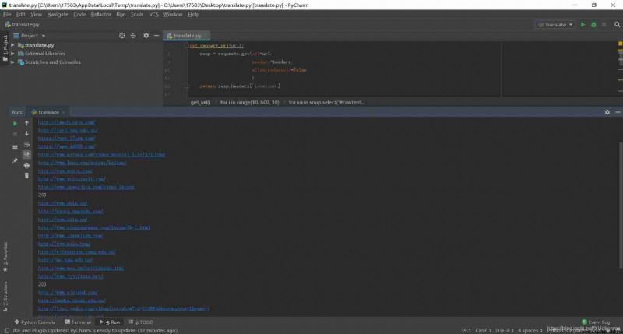The width and height of the screenshot is (623, 334).
Task: Click 'for so in soup.select' breadcrumb
Action: (x=326, y=102)
